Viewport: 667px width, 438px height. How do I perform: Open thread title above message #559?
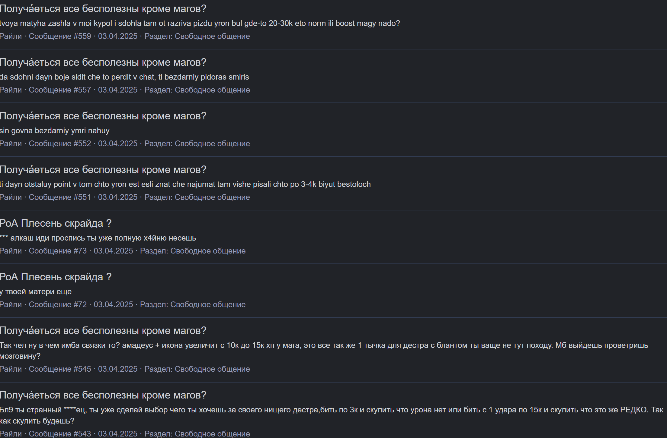(103, 9)
